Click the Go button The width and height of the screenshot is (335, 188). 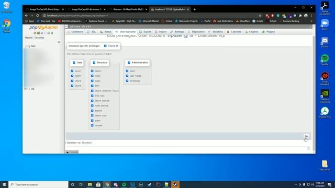click(x=306, y=136)
